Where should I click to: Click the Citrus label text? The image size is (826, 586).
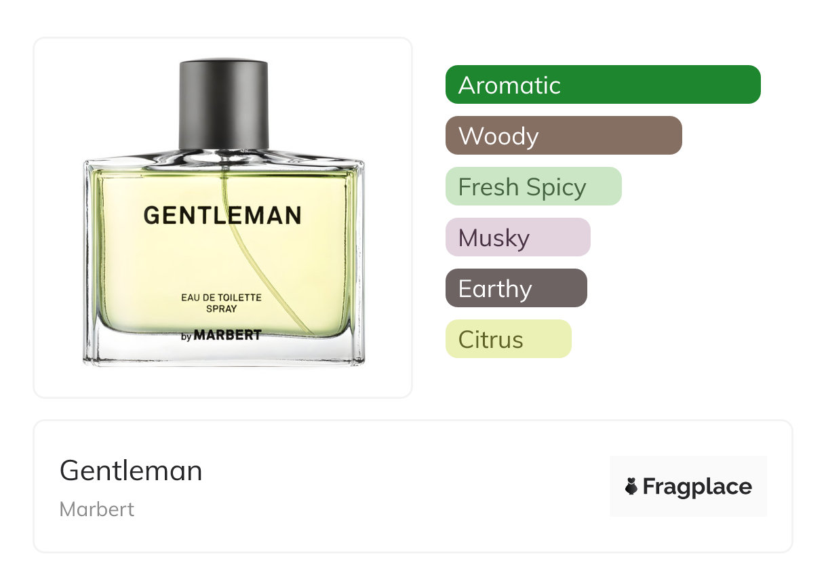(491, 340)
